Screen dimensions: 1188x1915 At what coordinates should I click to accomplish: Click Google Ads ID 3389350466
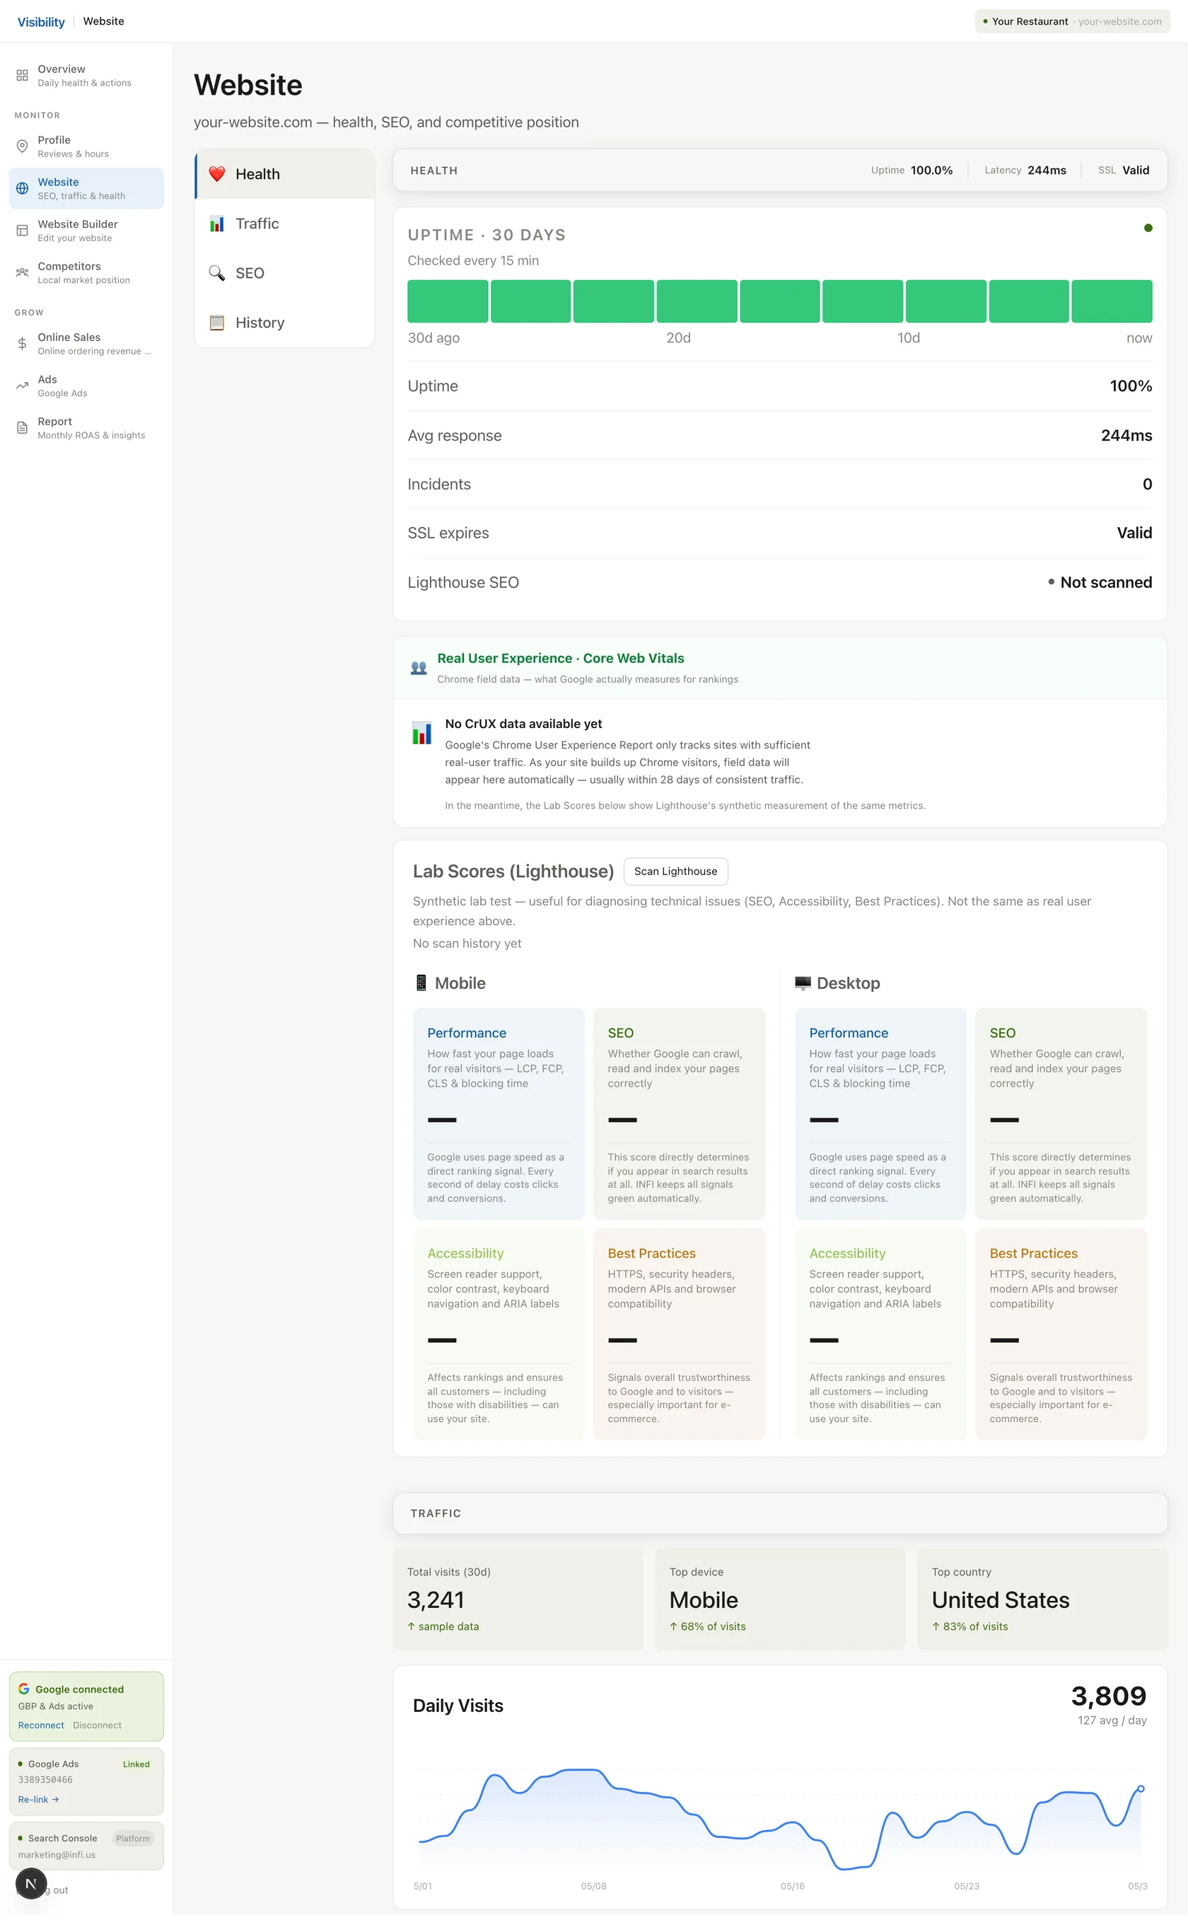pos(45,1780)
